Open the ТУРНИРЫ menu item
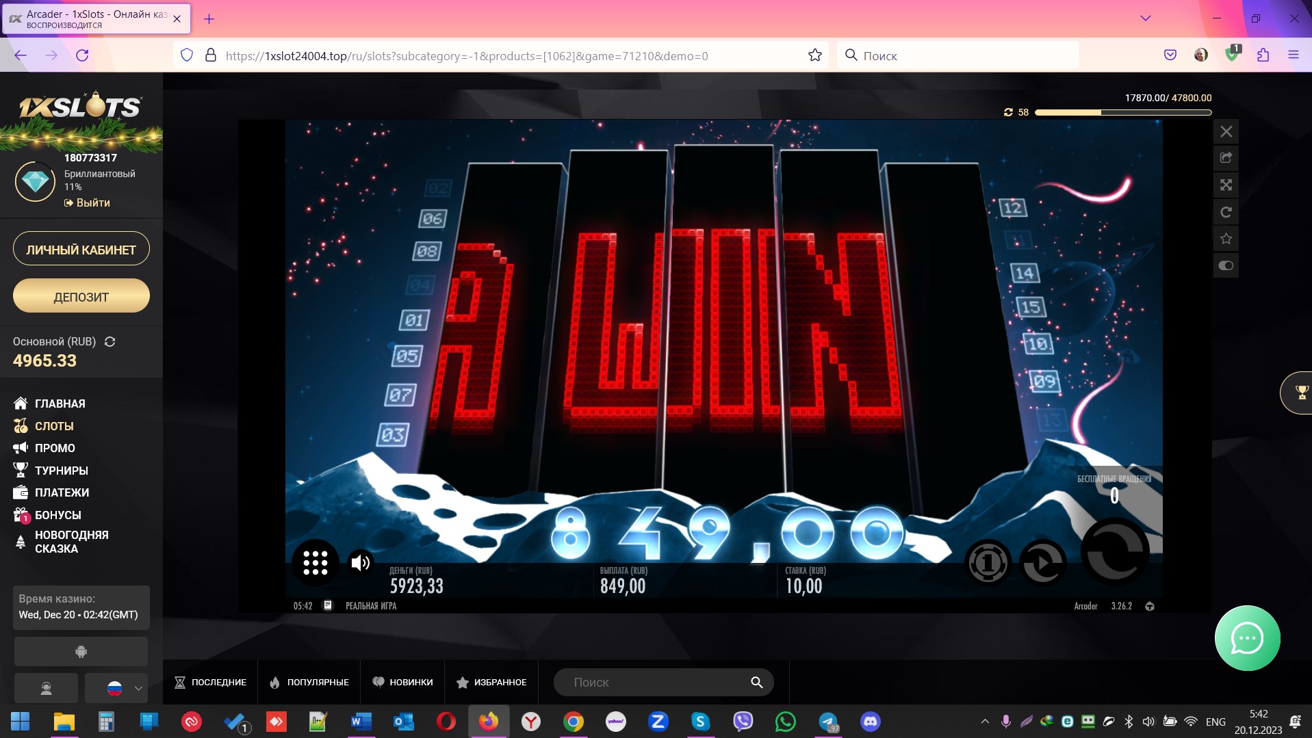The height and width of the screenshot is (738, 1312). tap(51, 471)
